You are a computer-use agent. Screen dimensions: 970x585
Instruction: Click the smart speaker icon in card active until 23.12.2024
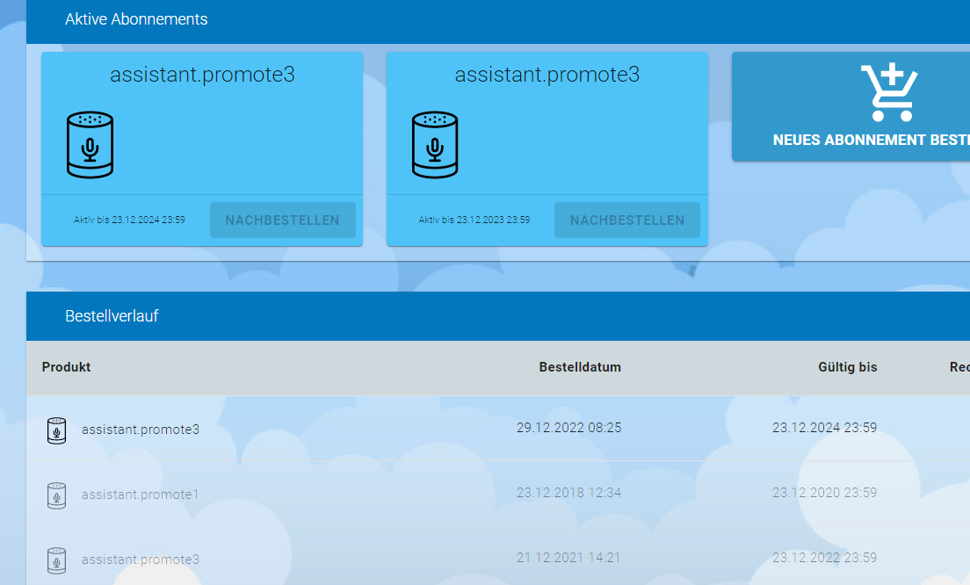(90, 145)
